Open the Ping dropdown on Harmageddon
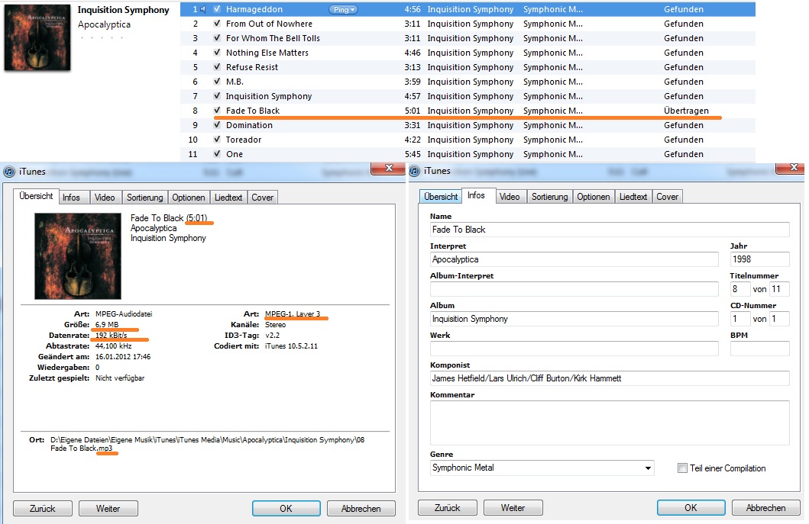This screenshot has height=524, width=809. [343, 9]
